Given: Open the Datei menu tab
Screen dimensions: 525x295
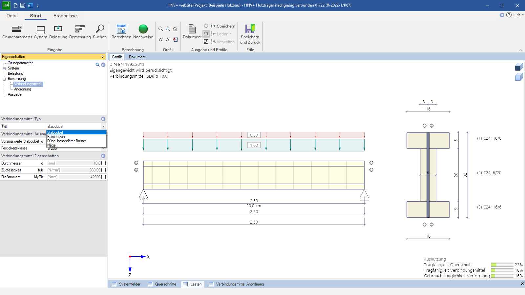Looking at the screenshot, I should click(12, 16).
